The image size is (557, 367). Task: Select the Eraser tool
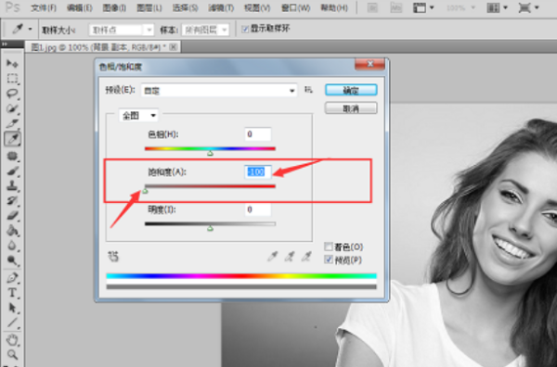(12, 215)
